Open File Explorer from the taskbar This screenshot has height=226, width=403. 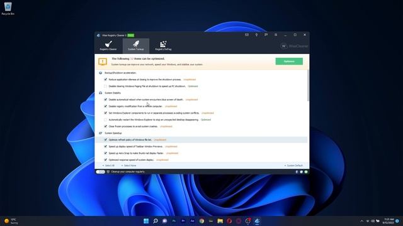tap(220, 221)
